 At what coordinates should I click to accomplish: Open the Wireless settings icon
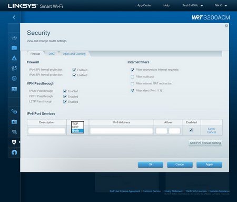pyautogui.click(x=14, y=132)
